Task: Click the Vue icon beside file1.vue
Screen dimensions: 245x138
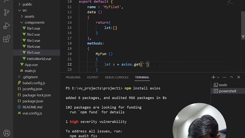Action: tap(24, 28)
